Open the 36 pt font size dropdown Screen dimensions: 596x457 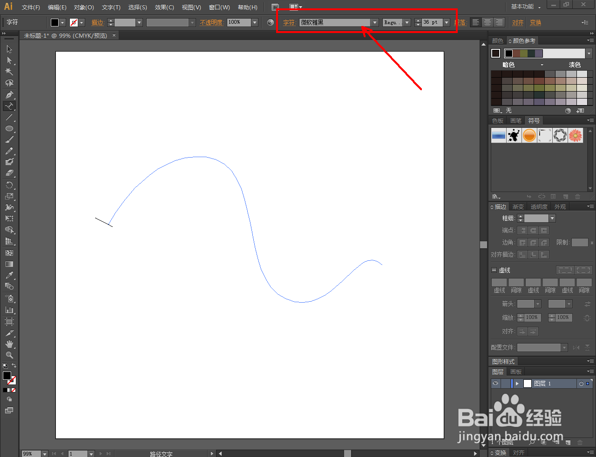point(447,22)
